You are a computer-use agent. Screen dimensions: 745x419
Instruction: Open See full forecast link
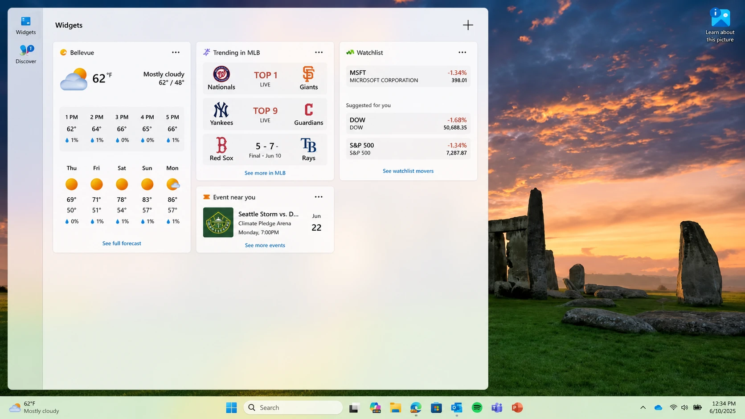(x=122, y=243)
